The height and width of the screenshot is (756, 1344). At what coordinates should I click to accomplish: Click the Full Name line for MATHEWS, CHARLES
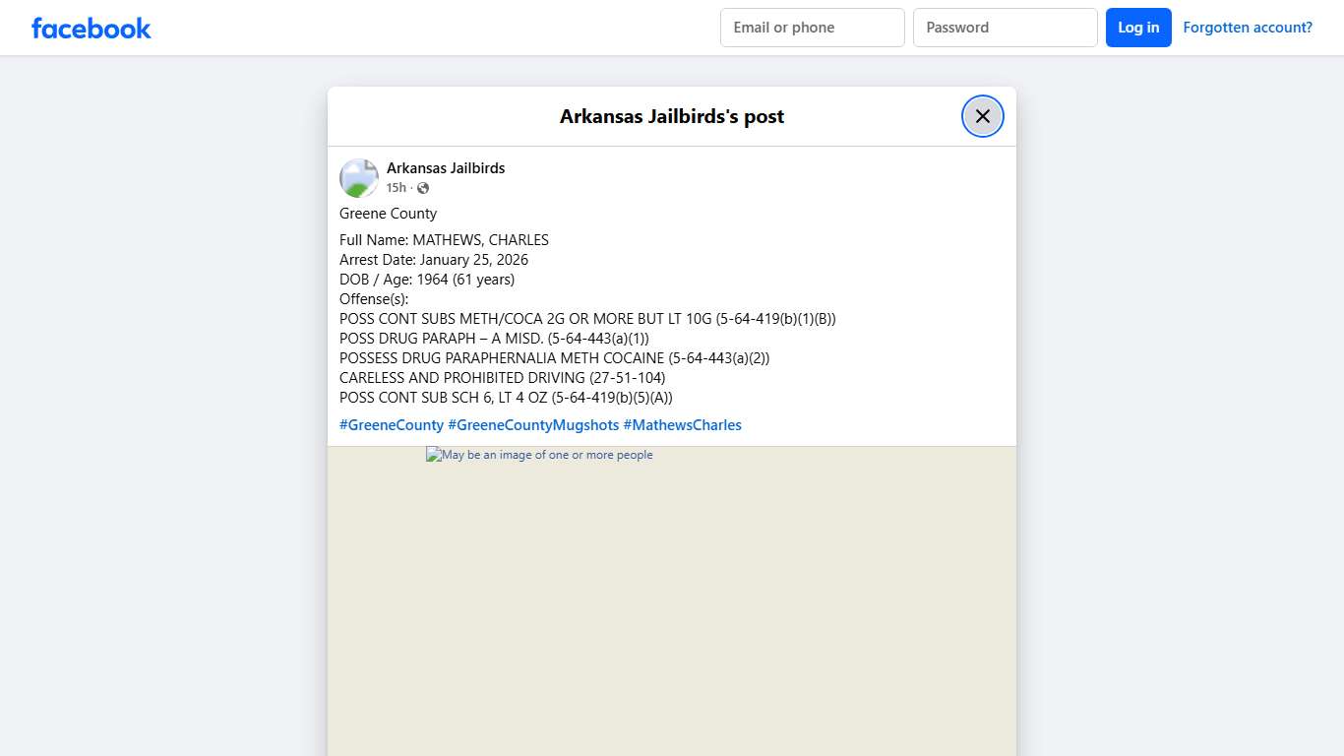coord(444,240)
